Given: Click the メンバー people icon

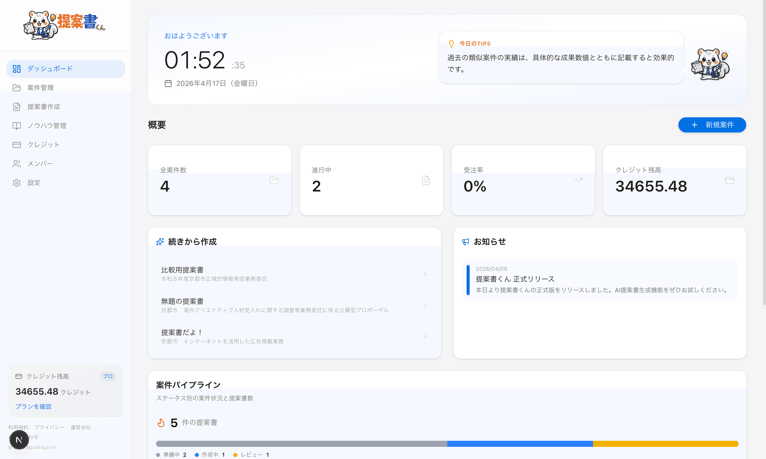Looking at the screenshot, I should [x=17, y=164].
